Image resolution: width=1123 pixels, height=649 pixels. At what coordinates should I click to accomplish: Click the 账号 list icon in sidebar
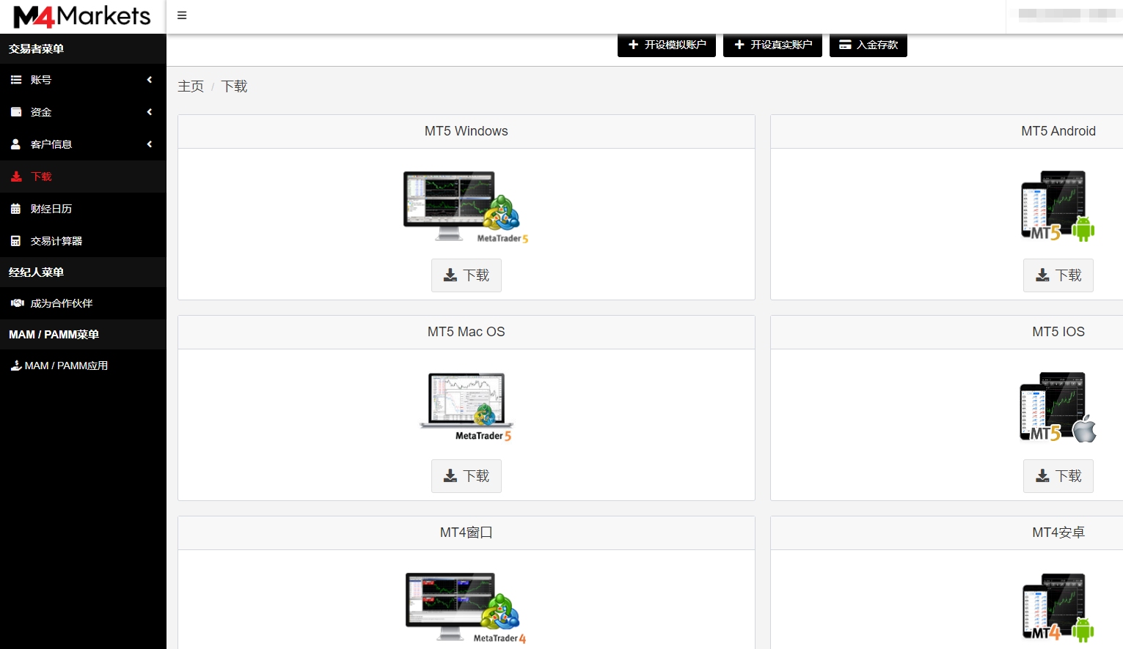tap(16, 80)
